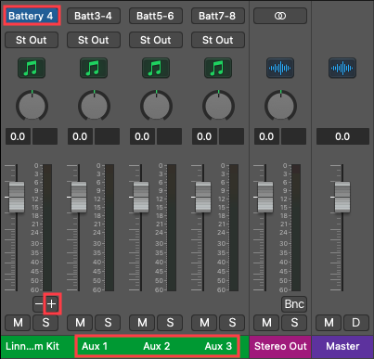Image resolution: width=374 pixels, height=359 pixels.
Task: Click the 0.0 gain field on Aux 1
Action: pos(80,136)
